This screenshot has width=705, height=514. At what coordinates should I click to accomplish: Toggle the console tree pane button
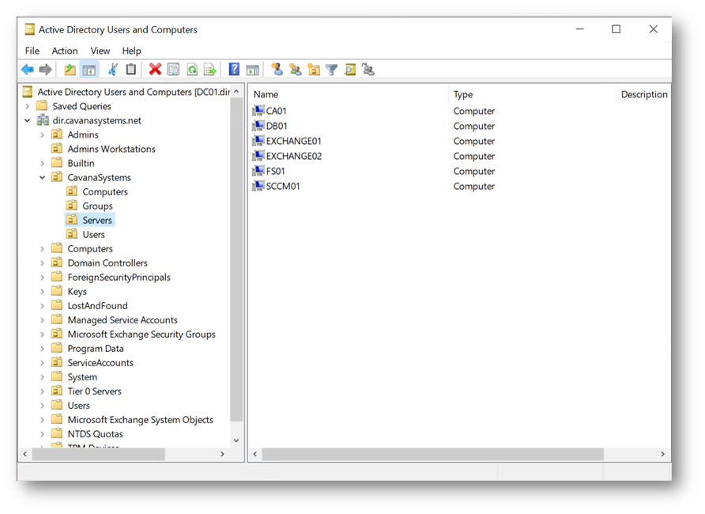[x=89, y=70]
